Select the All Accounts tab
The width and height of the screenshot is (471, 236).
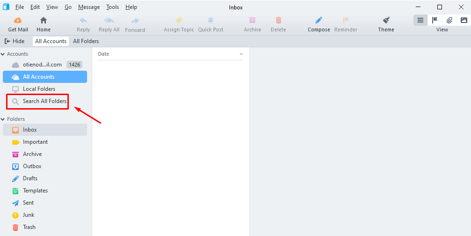click(51, 41)
